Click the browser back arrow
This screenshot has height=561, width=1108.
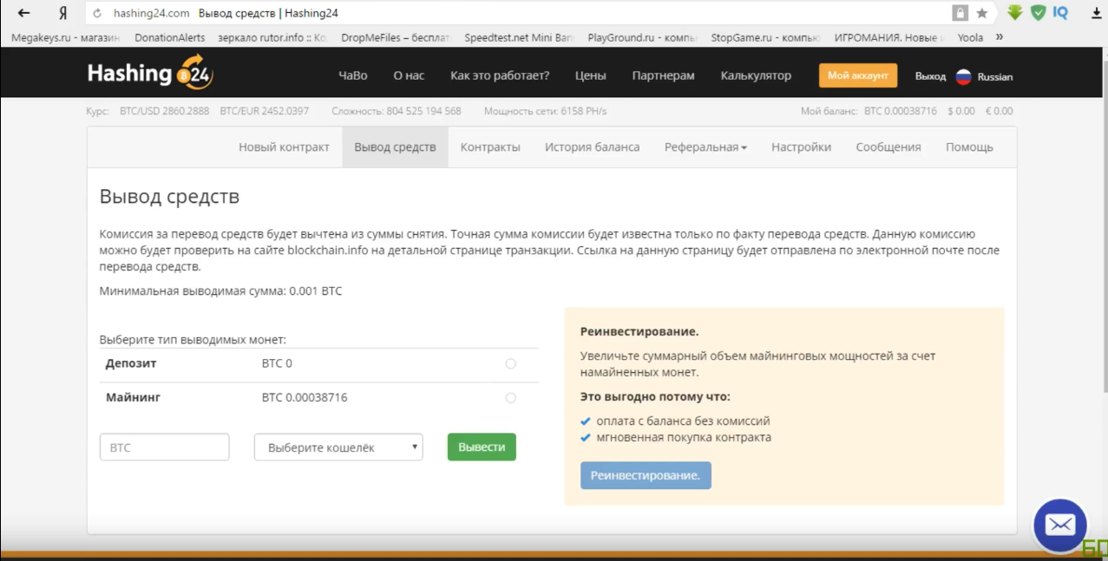click(x=23, y=13)
